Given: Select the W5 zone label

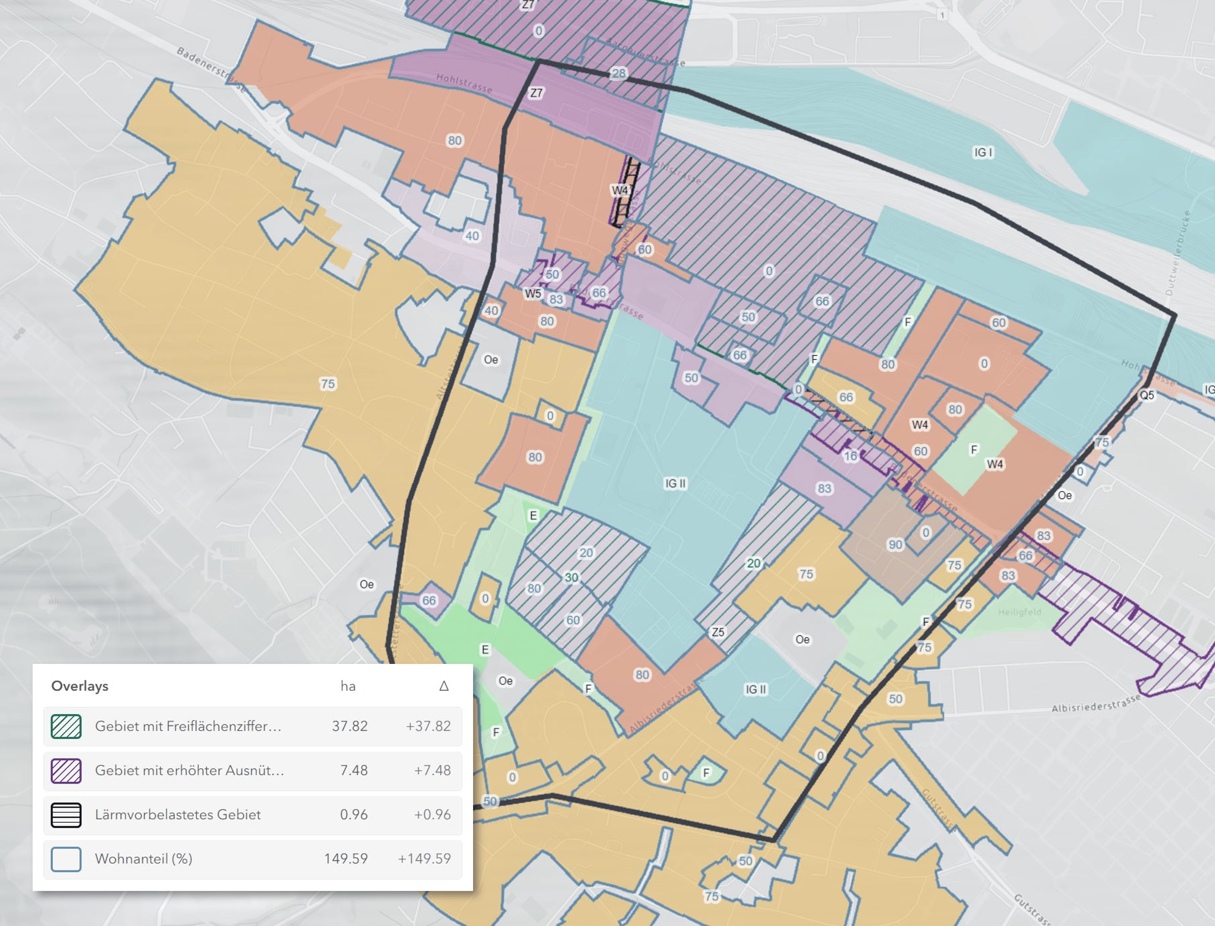Looking at the screenshot, I should pos(532,293).
